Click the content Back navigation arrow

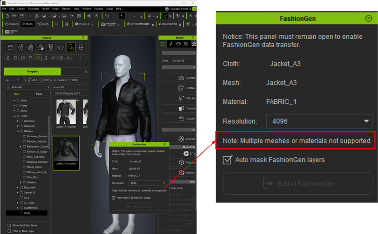8,80
